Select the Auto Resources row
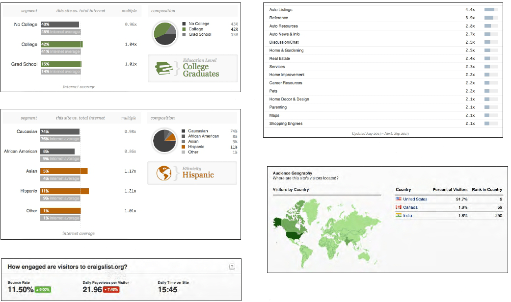This screenshot has width=511, height=302. (x=383, y=26)
